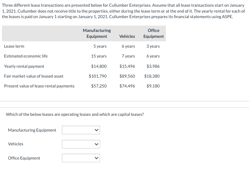
Task: Select the Yearly rental payment row label
Action: pyautogui.click(x=24, y=66)
